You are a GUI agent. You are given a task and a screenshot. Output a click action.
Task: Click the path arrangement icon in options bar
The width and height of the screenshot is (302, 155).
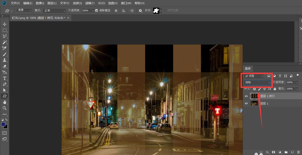click(x=131, y=11)
